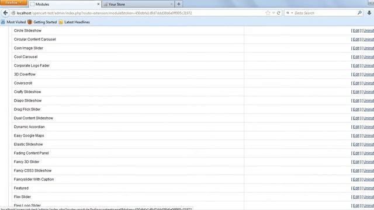This screenshot has width=374, height=210.
Task: Edit the Circle Slideshow module
Action: pyautogui.click(x=356, y=31)
